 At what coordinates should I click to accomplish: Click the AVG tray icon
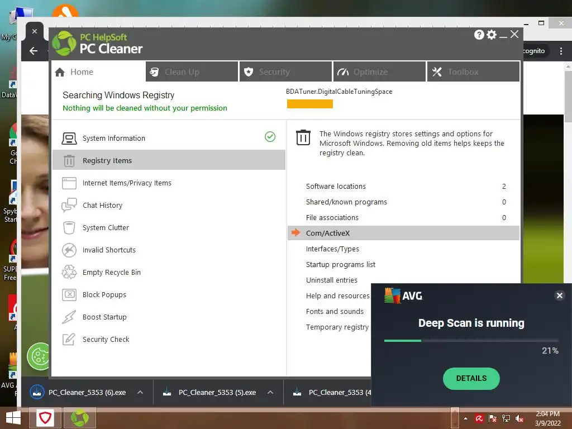[x=479, y=418]
